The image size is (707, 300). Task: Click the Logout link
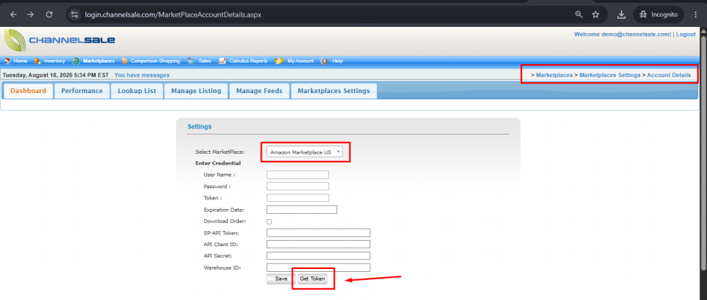(686, 34)
